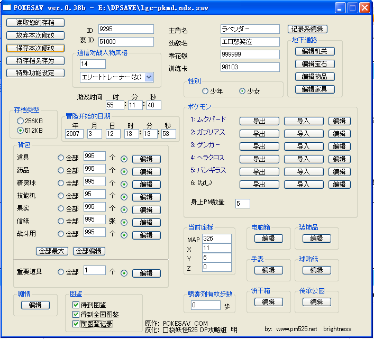Viewport: 374px width, 339px height.
Task: Click 编辑宝石 underground button
Action: pyautogui.click(x=315, y=64)
